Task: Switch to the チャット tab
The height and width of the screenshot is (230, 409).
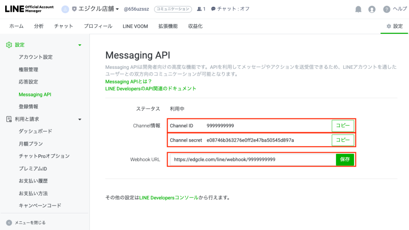Action: pyautogui.click(x=64, y=26)
